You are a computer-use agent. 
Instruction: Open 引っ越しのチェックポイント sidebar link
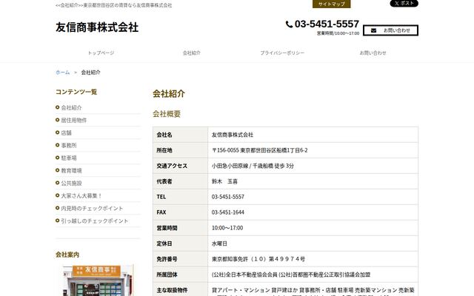[x=95, y=221]
